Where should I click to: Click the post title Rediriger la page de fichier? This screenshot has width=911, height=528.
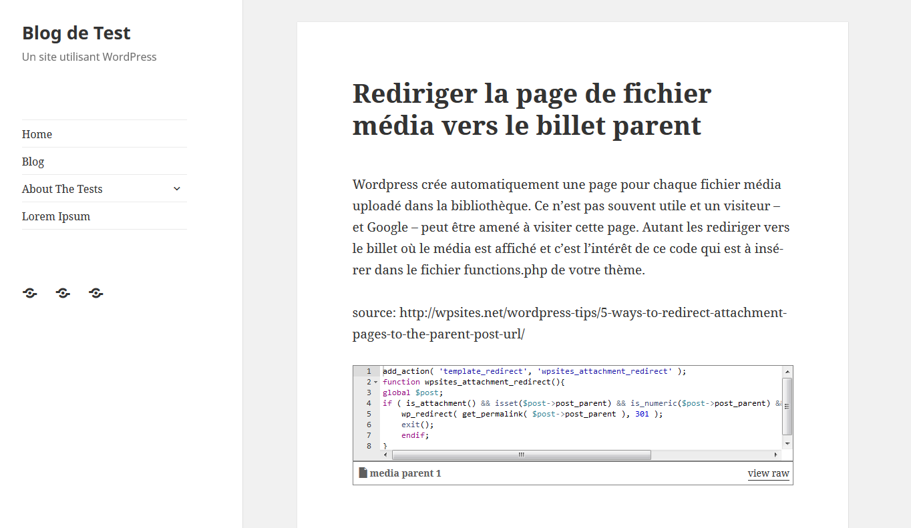532,109
